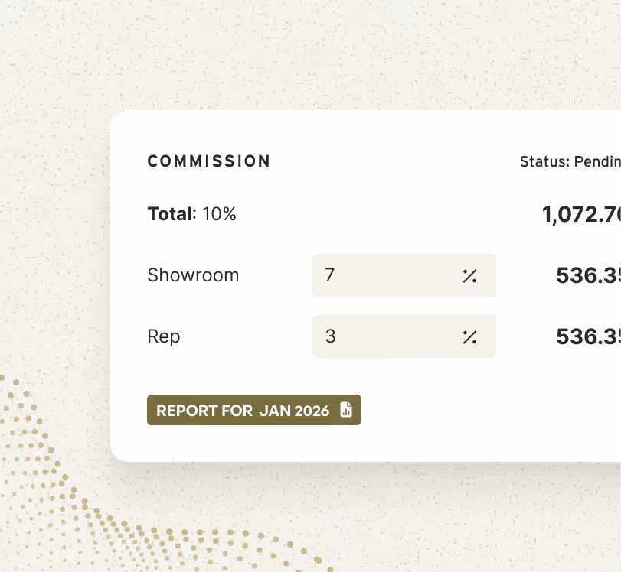Click the chart document icon in report button
The width and height of the screenshot is (621, 572).
click(346, 410)
